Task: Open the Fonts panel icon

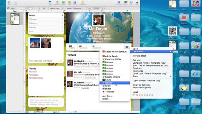Action: 137,3
